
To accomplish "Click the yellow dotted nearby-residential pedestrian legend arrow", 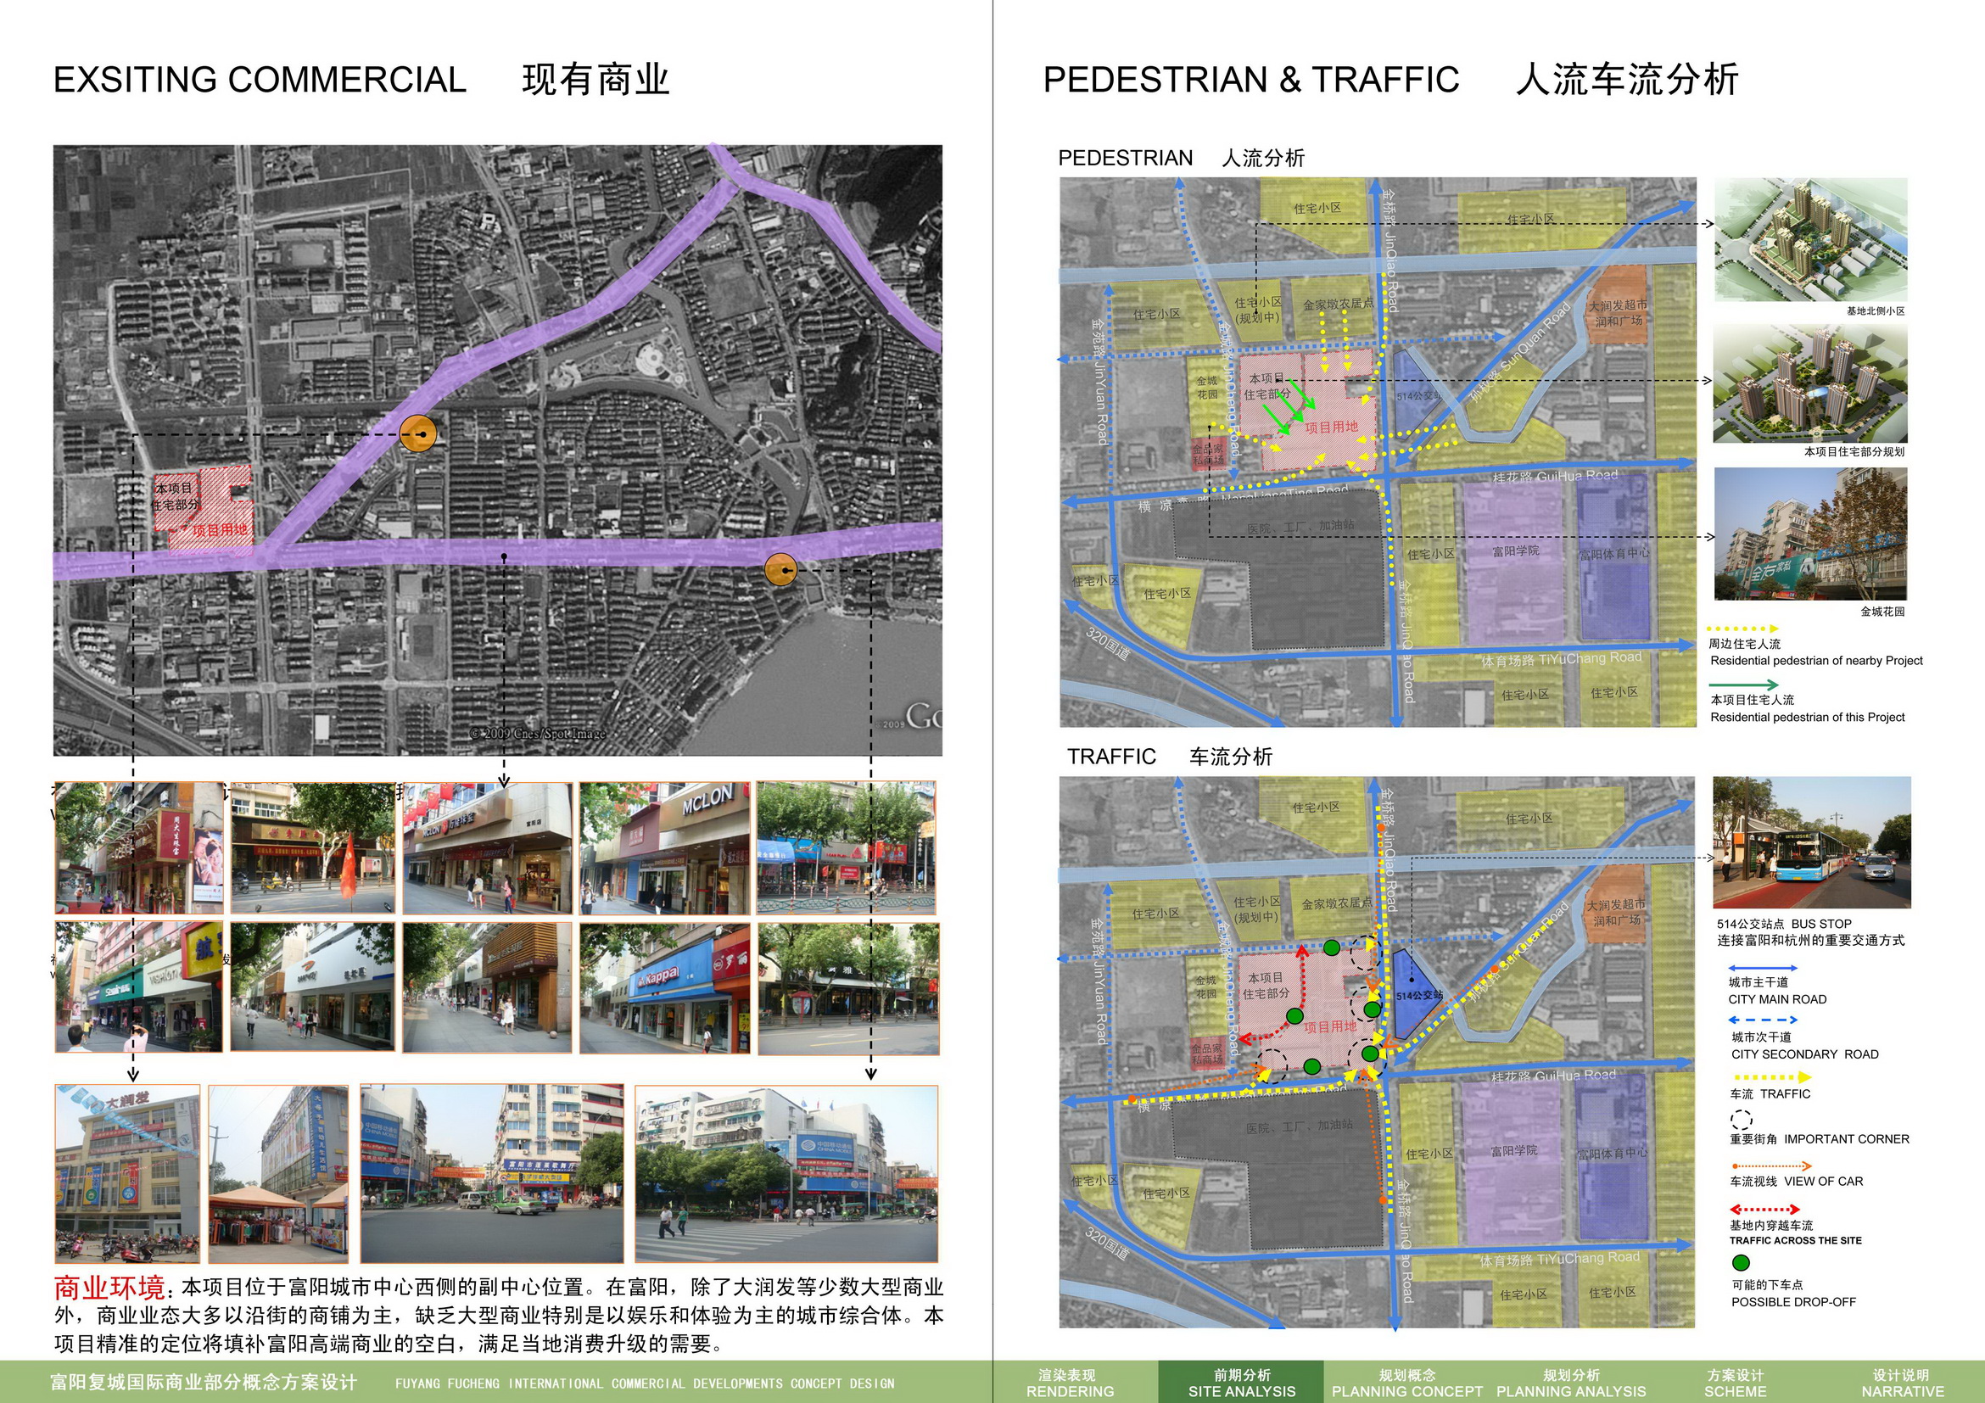I will [x=1743, y=629].
